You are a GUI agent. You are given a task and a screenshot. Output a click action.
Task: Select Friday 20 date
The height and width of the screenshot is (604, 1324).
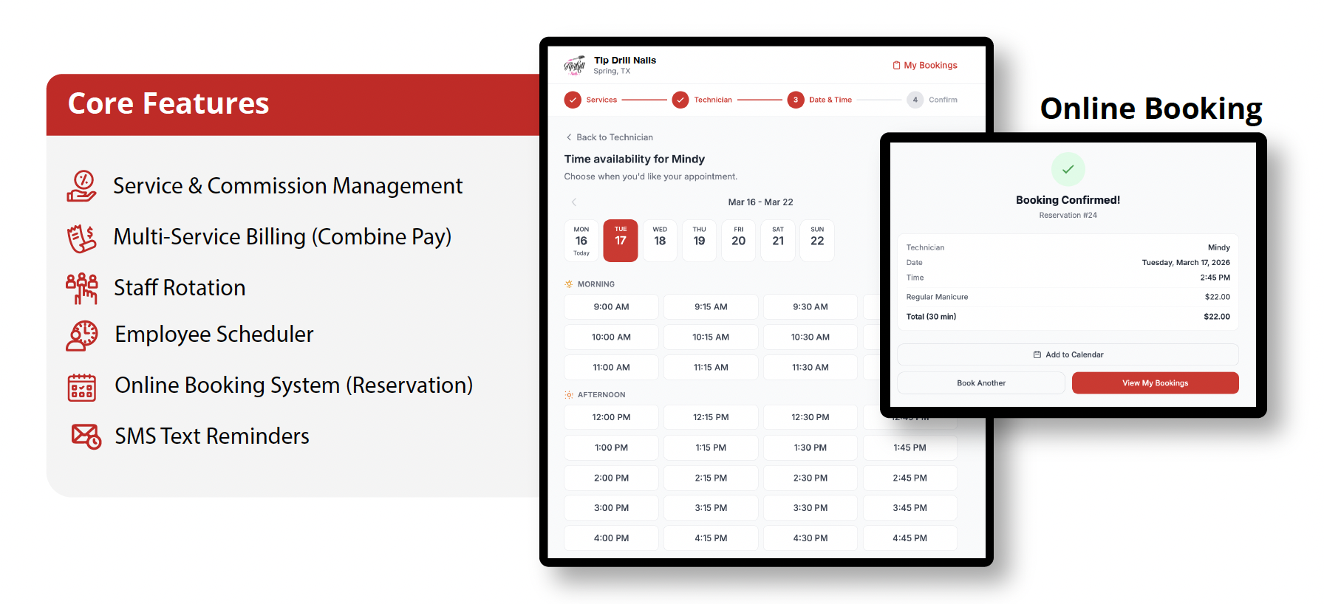739,241
